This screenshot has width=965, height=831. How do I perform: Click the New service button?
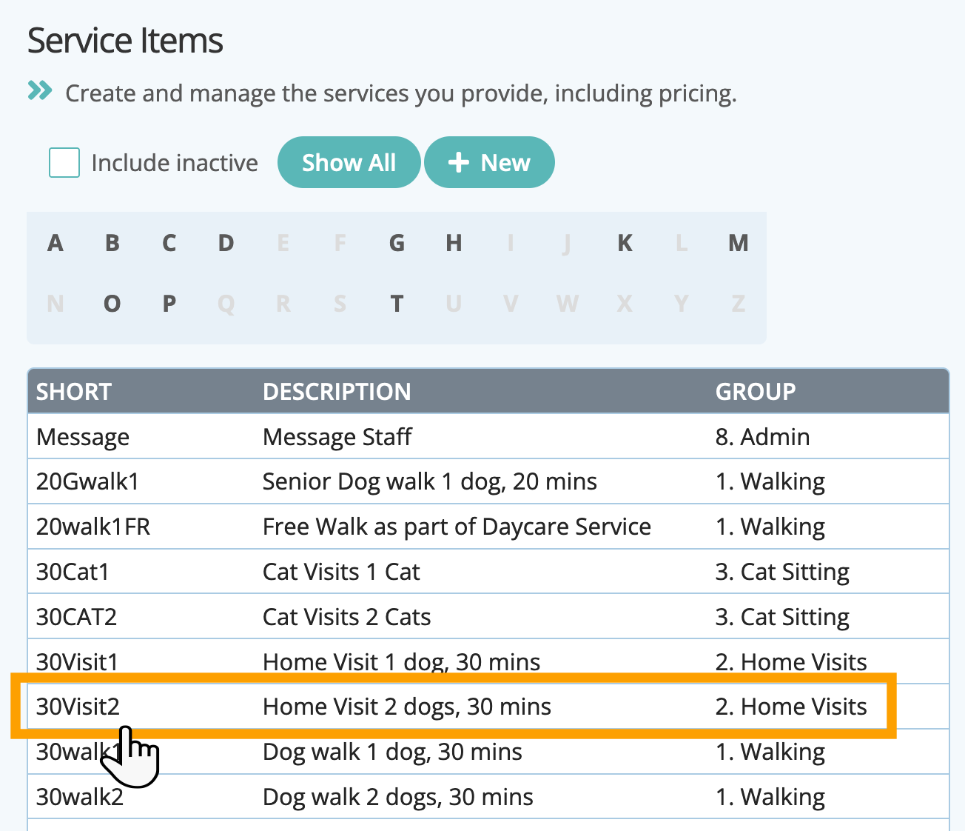[x=489, y=163]
